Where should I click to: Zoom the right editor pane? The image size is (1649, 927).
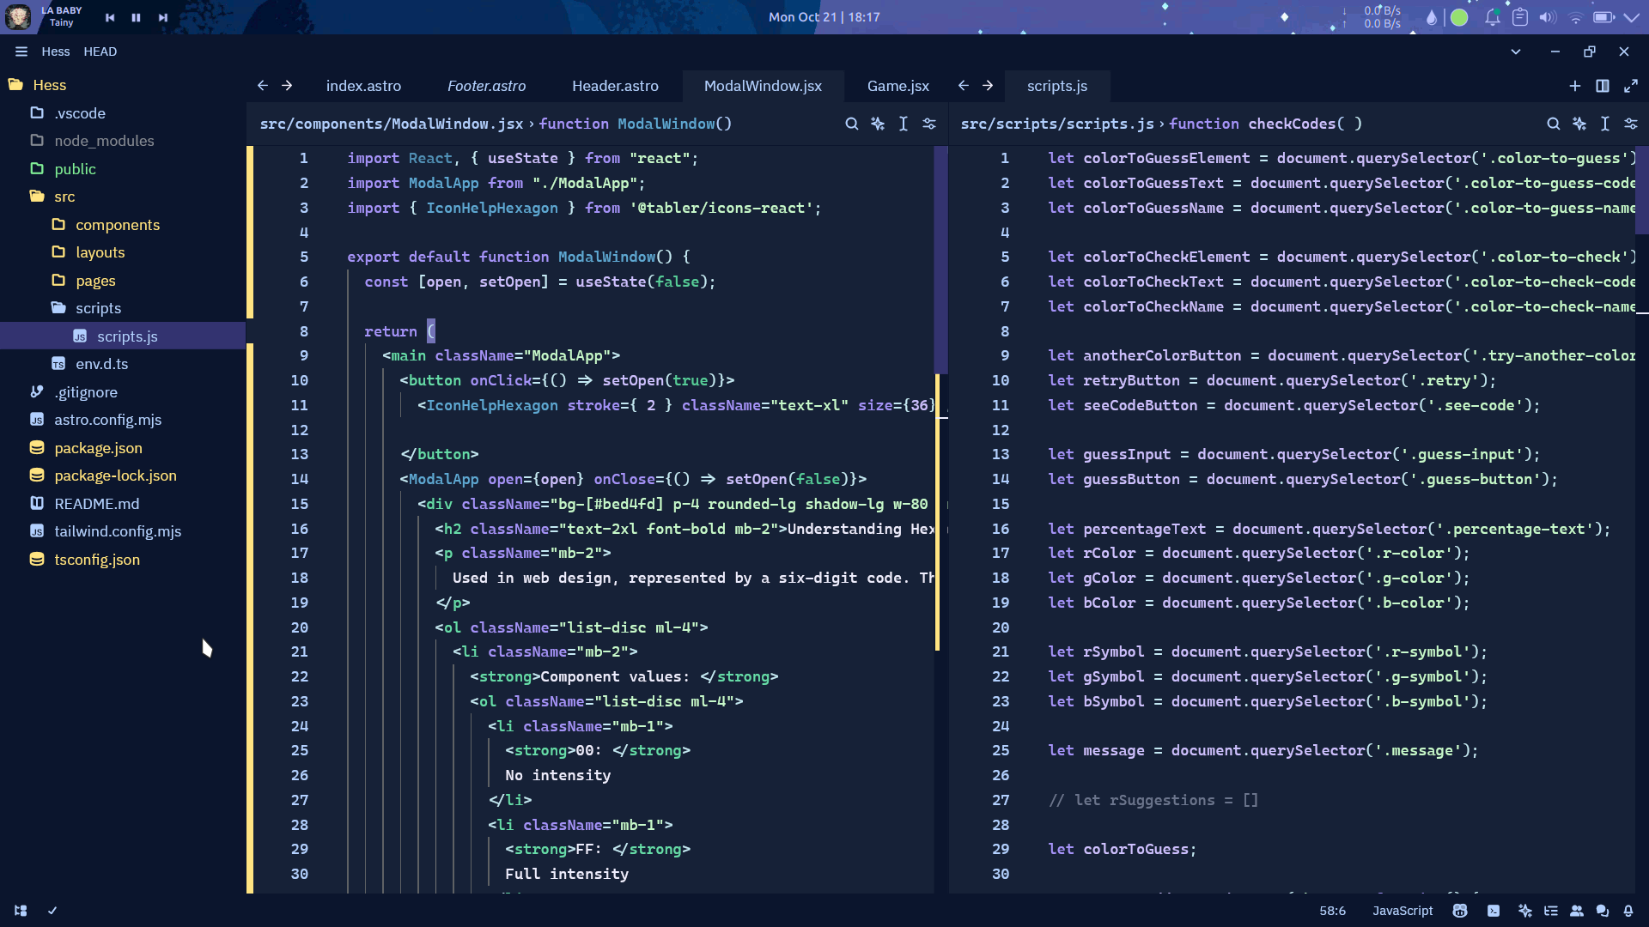click(1631, 86)
